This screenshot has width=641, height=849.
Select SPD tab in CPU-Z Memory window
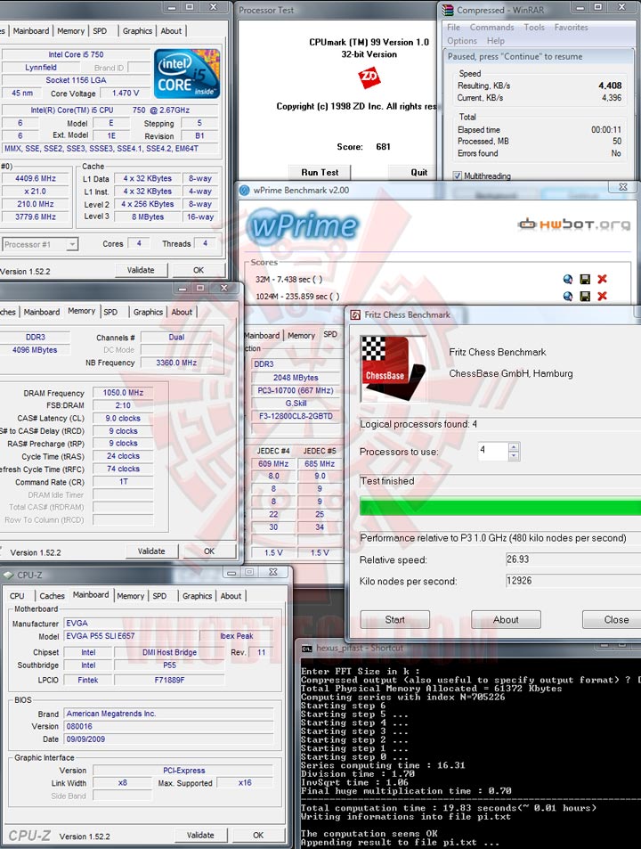(110, 312)
